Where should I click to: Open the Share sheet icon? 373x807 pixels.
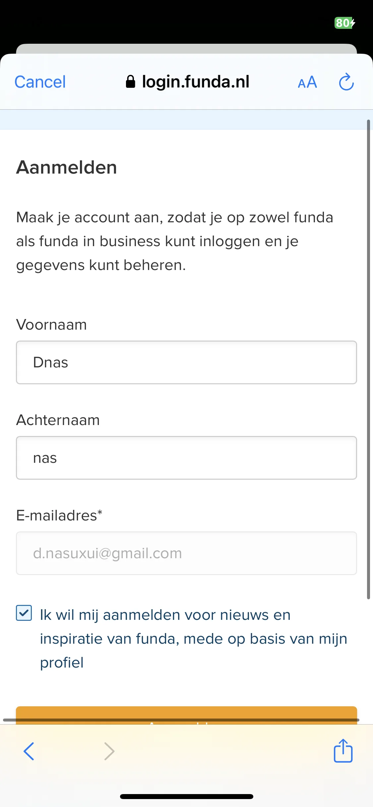[343, 750]
